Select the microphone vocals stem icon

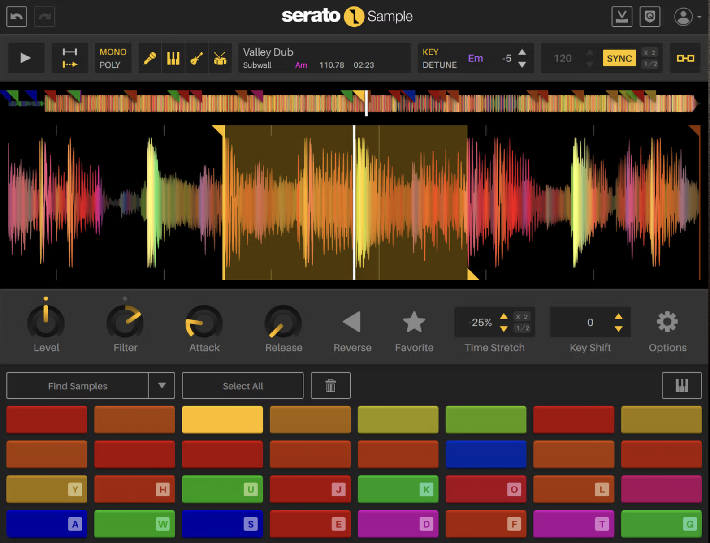(150, 58)
